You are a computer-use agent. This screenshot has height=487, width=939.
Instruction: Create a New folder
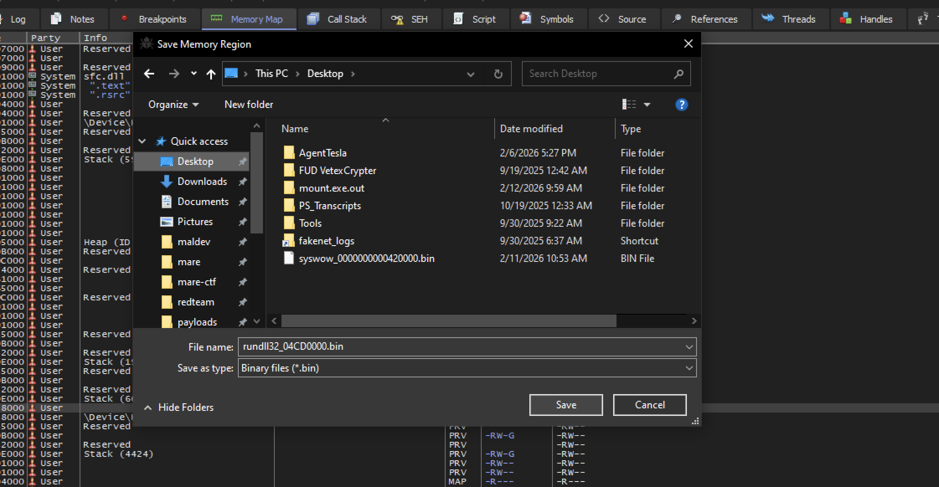pyautogui.click(x=249, y=105)
